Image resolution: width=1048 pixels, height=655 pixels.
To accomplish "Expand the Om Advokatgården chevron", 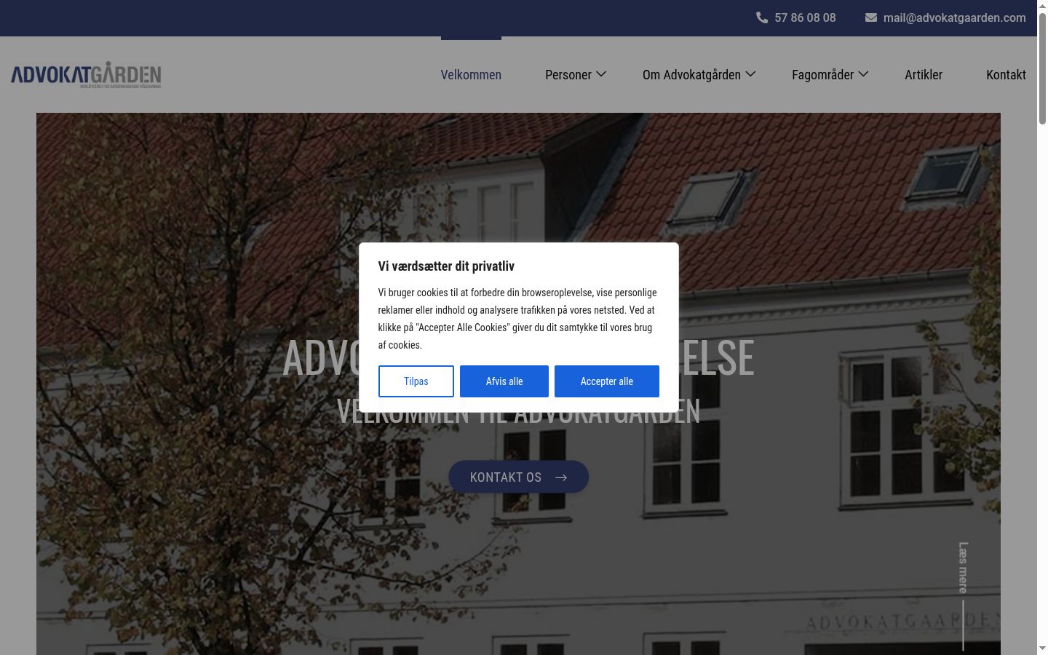I will tap(750, 74).
